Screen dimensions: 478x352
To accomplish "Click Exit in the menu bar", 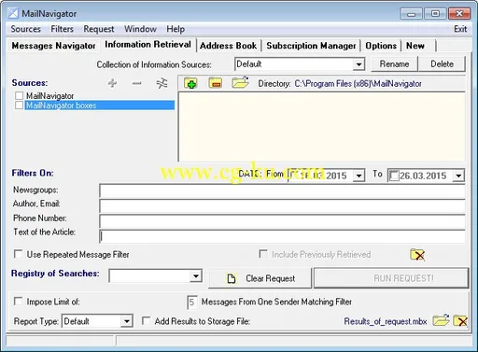I will (460, 29).
